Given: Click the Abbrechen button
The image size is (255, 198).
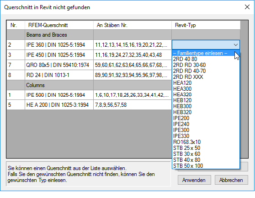Looking at the screenshot, I should point(231,180).
